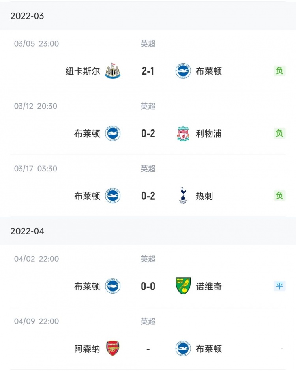Tap the blue 平 draw badge
The height and width of the screenshot is (371, 296).
coord(279,286)
